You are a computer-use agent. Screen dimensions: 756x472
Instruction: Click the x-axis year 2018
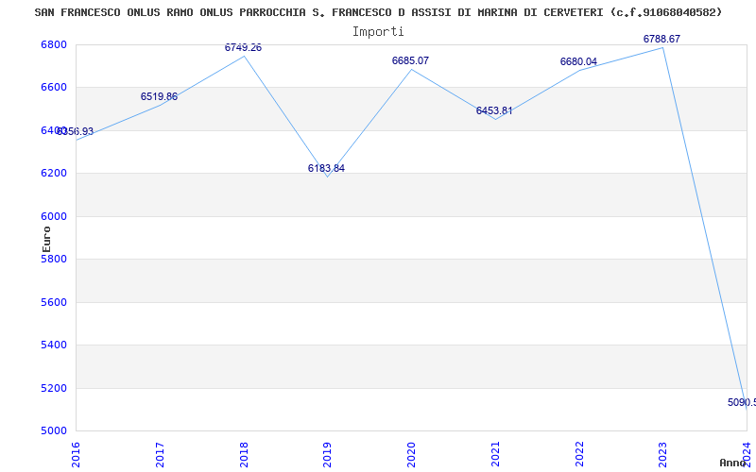[244, 454]
